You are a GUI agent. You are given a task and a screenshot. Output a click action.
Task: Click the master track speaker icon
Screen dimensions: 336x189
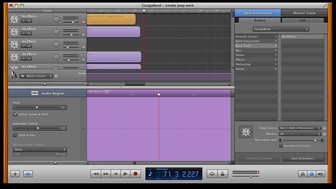[x=14, y=75]
